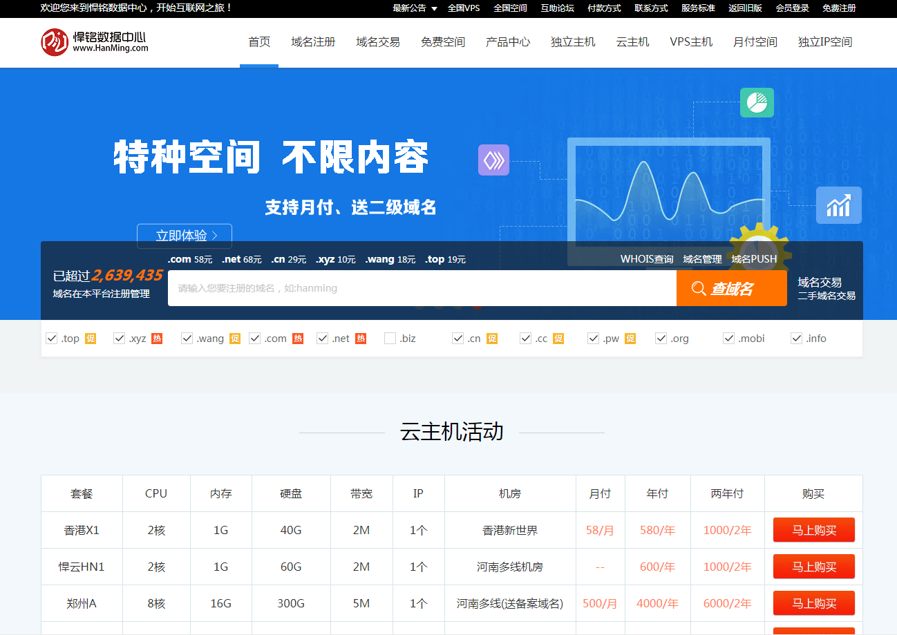Screen dimensions: 897x635
Task: Open the 会员登录 link in top bar
Action: coord(792,8)
